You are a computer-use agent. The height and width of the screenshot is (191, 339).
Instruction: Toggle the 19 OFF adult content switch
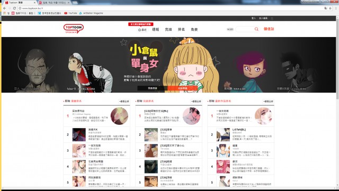pyautogui.click(x=230, y=29)
